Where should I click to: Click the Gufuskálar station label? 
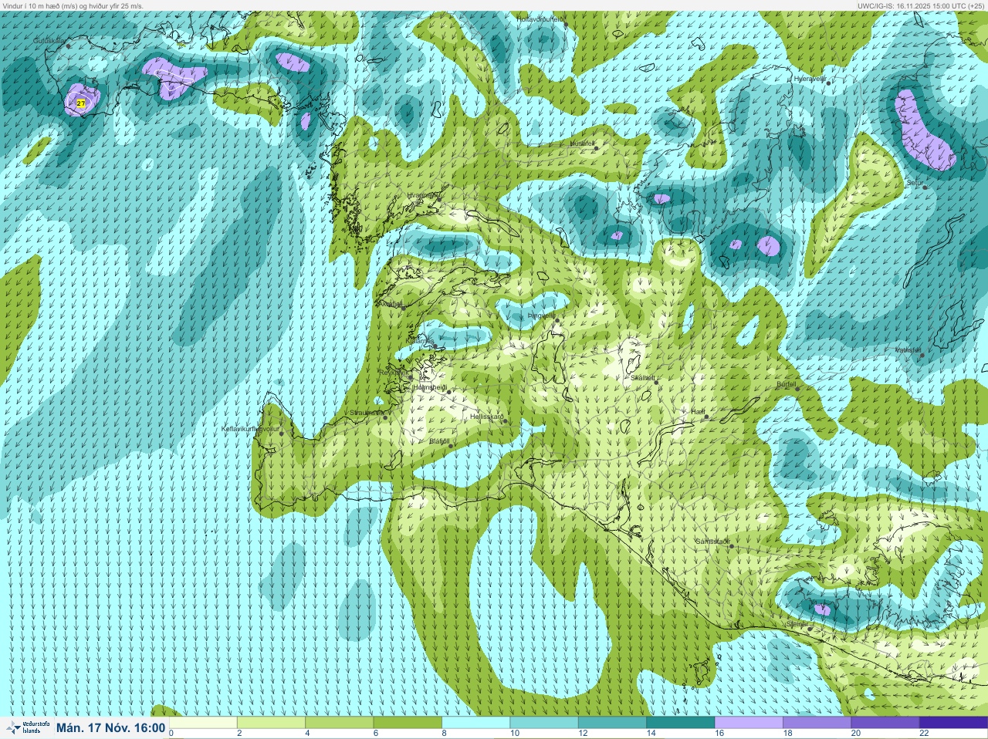49,41
